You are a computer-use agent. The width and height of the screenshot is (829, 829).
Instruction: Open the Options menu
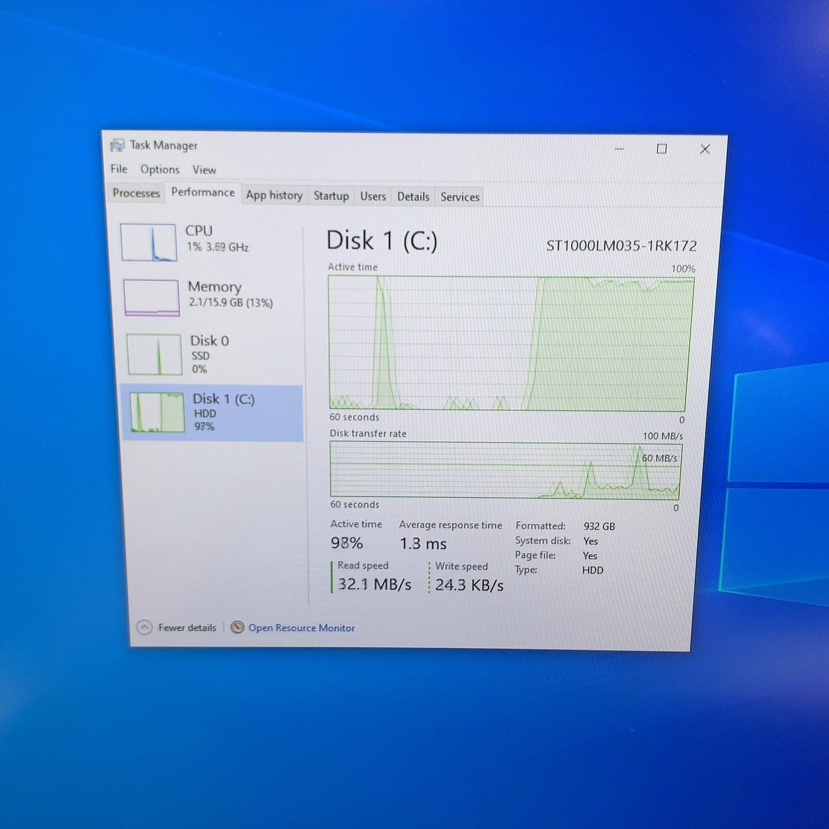coord(160,169)
